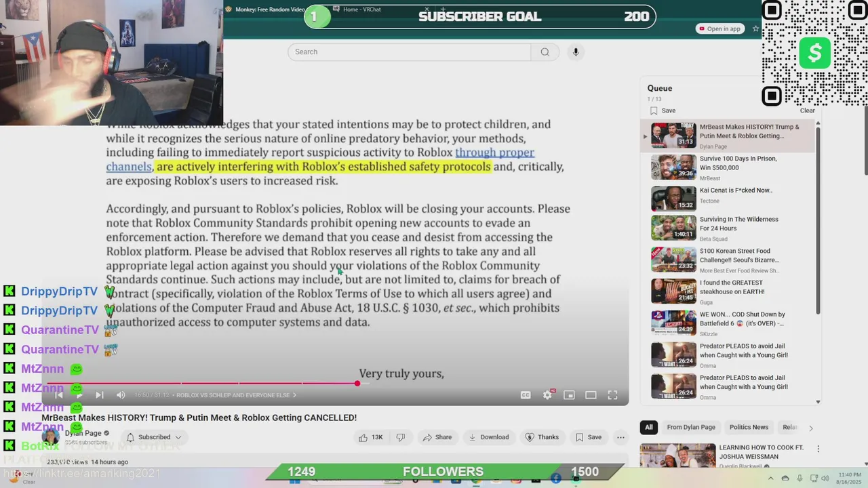Expand the ROBLOX VS SCHLEP chapter title

tap(236, 395)
